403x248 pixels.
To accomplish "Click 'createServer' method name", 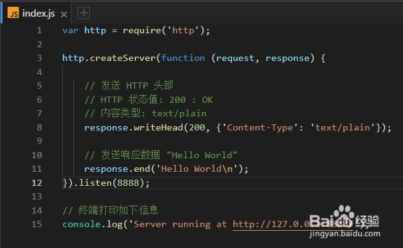I will (x=123, y=58).
